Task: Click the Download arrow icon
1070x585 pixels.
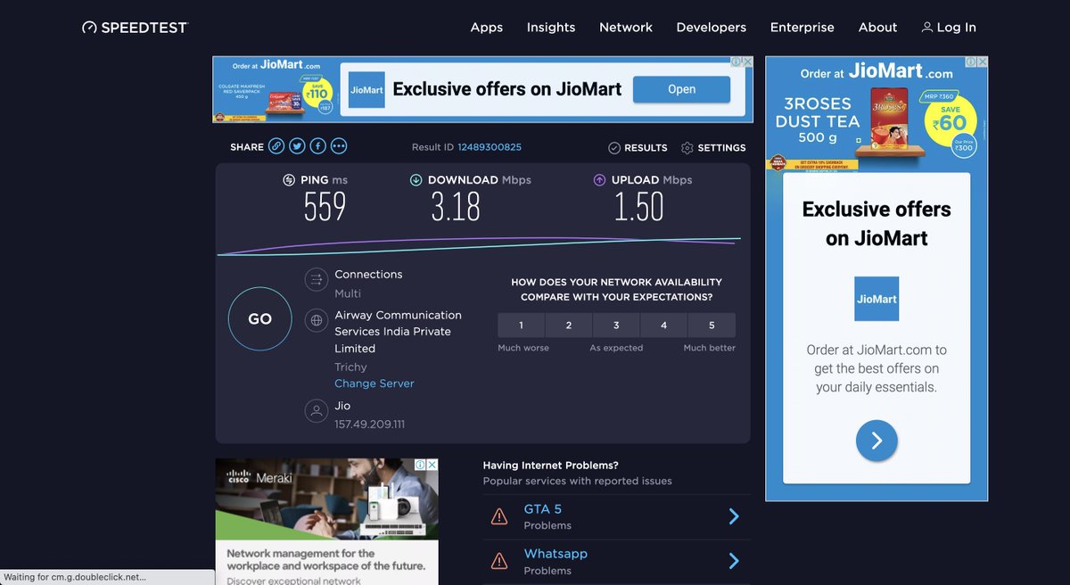Action: (x=416, y=180)
